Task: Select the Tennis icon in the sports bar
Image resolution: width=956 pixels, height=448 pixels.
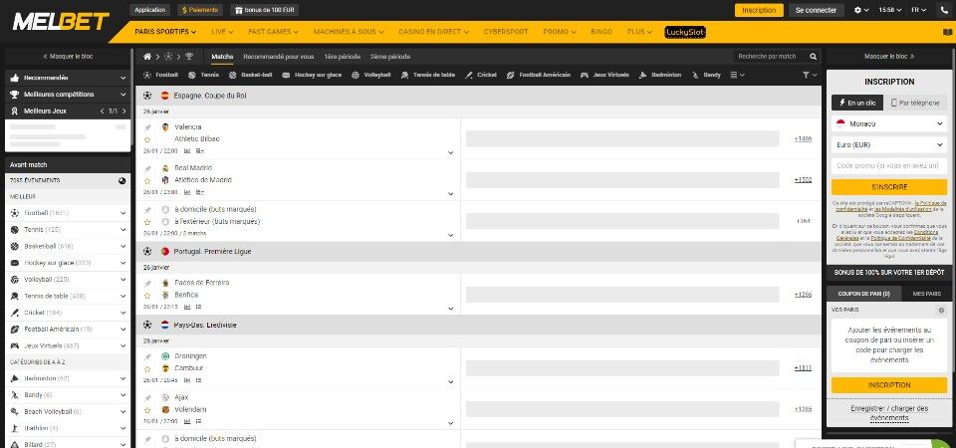Action: click(x=192, y=75)
